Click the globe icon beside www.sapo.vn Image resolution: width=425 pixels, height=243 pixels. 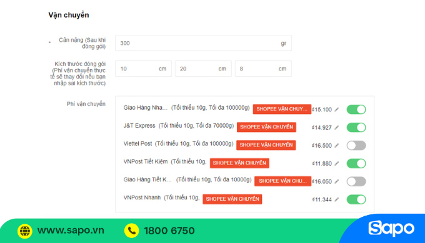point(25,231)
